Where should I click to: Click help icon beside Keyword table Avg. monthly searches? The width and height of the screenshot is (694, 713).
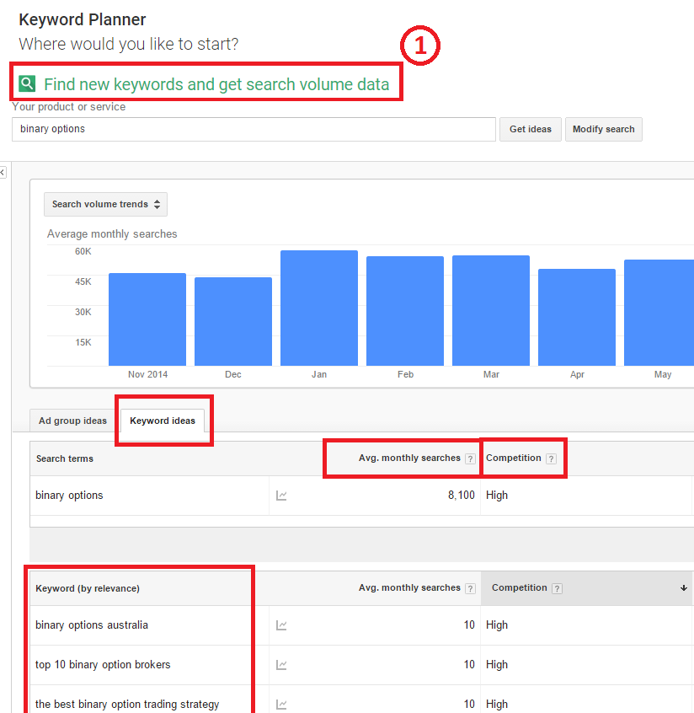point(471,589)
